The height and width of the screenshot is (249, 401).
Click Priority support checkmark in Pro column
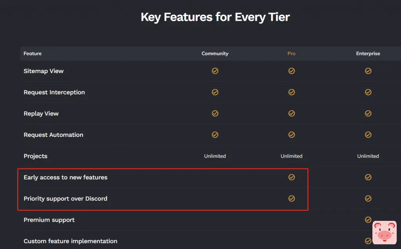pyautogui.click(x=291, y=199)
